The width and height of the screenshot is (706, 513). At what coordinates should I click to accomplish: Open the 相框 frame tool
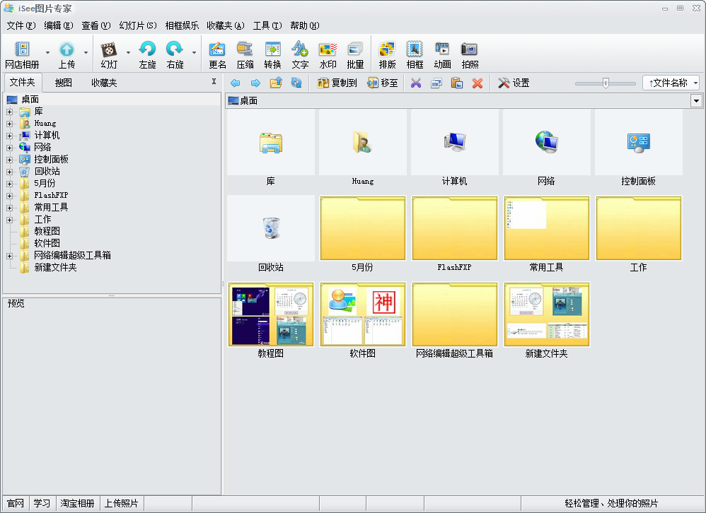click(415, 54)
